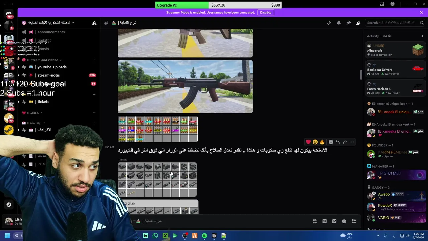428x241 pixels.
Task: Open invite people icon beside server name
Action: (94, 23)
